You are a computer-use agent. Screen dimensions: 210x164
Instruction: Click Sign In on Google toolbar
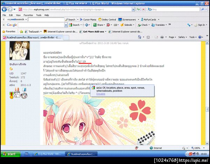coord(200,25)
